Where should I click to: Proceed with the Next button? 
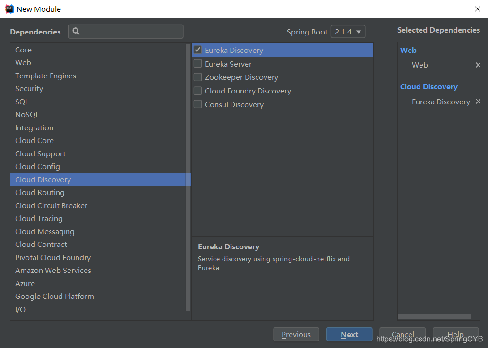(349, 334)
